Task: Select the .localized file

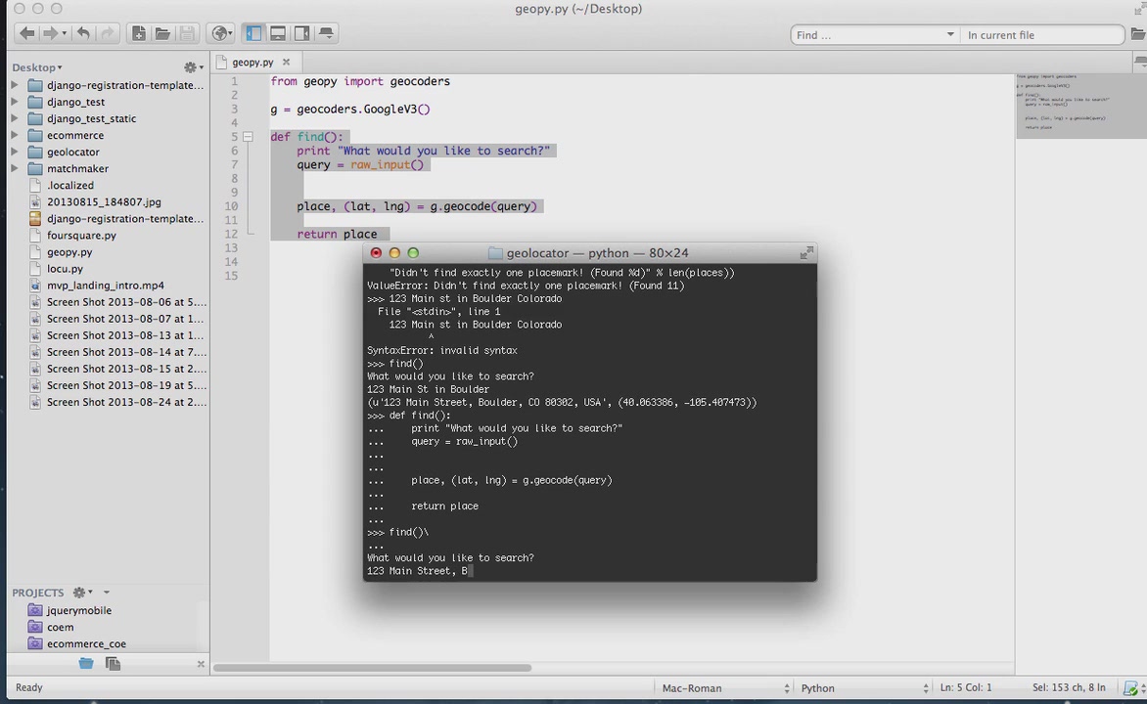Action: click(70, 185)
